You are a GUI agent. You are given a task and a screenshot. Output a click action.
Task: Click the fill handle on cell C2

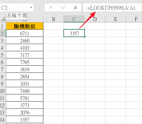(x=84, y=37)
